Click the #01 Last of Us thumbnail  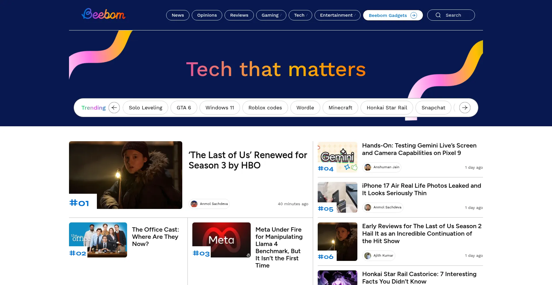click(x=126, y=175)
